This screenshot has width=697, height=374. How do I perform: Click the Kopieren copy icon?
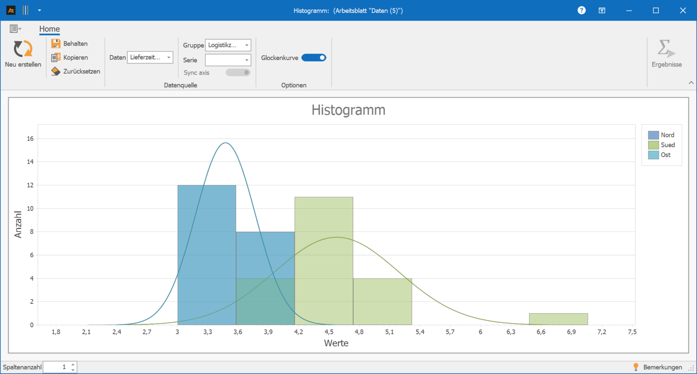pos(56,58)
